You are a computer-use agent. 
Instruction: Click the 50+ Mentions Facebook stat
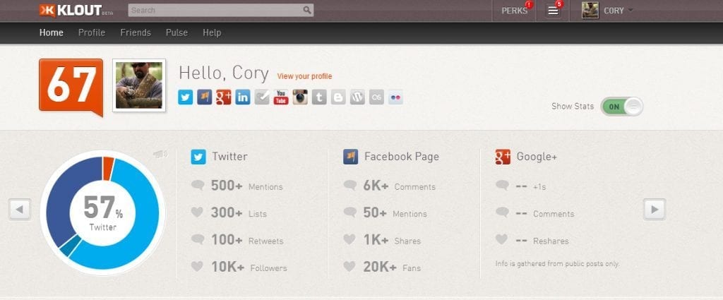point(385,213)
